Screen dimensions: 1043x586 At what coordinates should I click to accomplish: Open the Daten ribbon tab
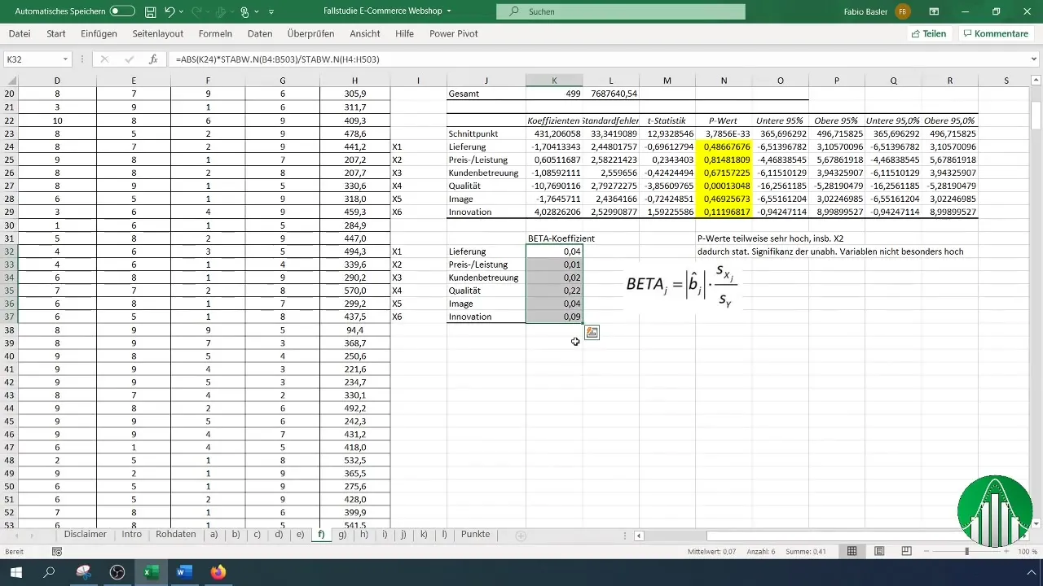(x=260, y=33)
